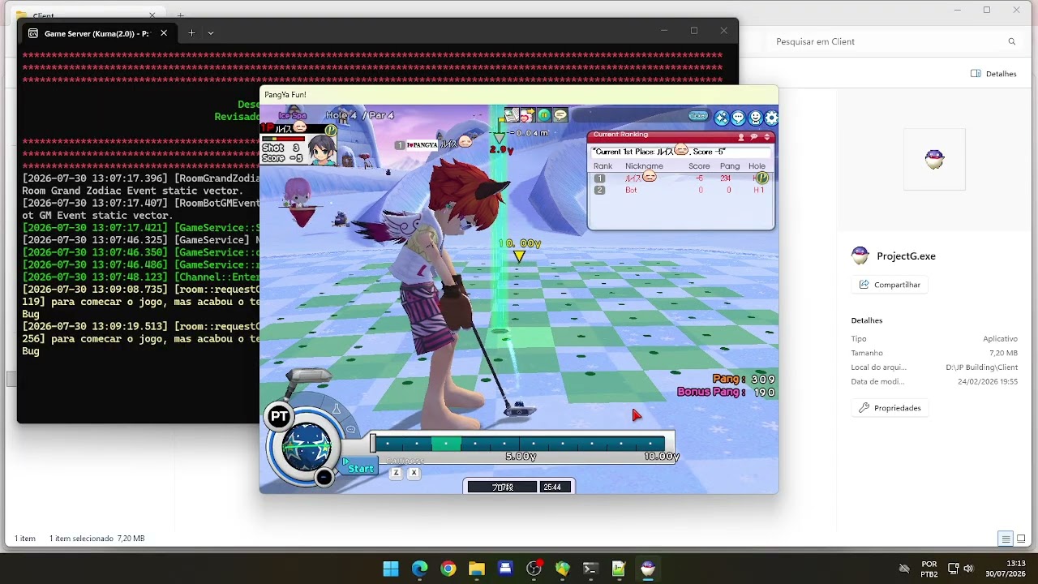Click the Game Server (Kuma(2.0)) terminal tab

(97, 33)
